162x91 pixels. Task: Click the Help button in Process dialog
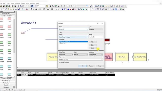(x=99, y=66)
